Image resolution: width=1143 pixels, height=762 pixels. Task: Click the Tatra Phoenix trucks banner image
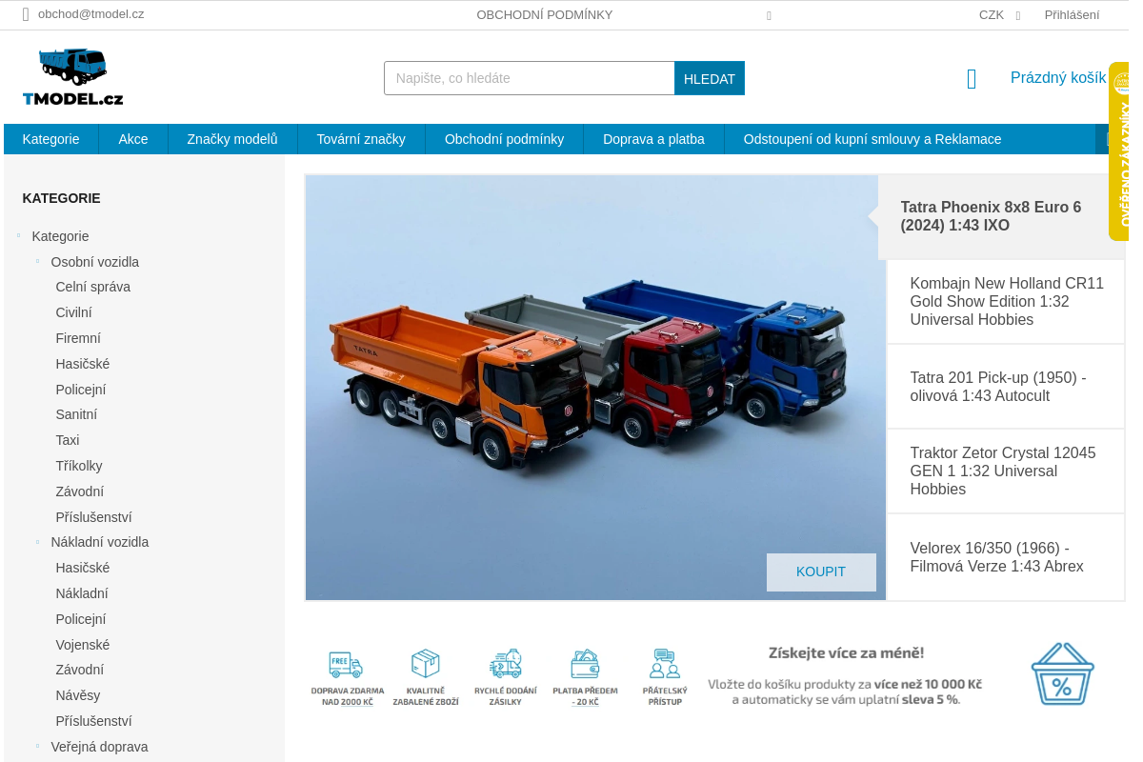pyautogui.click(x=595, y=388)
